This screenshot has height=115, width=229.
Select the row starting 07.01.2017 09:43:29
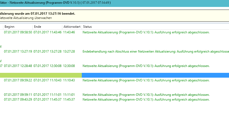coord(18,100)
